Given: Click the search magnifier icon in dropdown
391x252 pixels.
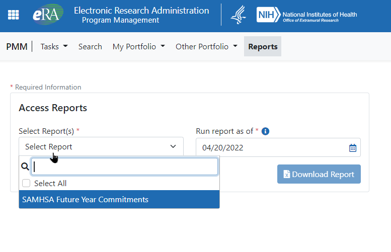Looking at the screenshot, I should 25,167.
